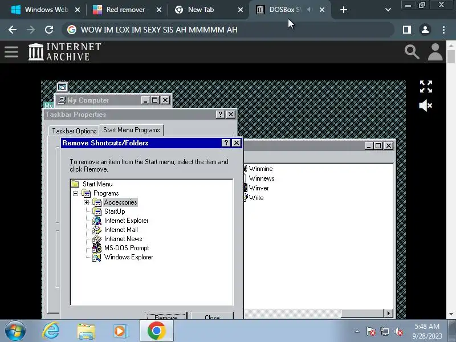Open the Chrome profile menu

pos(425,30)
